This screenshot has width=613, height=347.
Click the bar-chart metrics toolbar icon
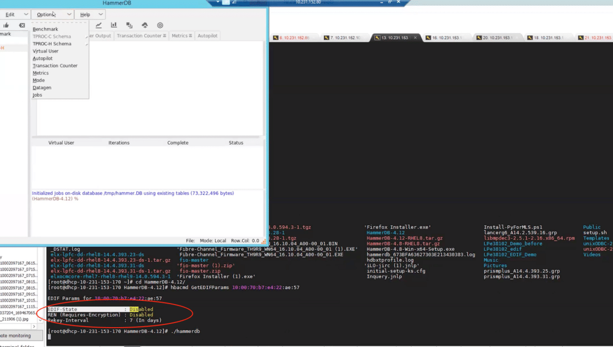[114, 25]
